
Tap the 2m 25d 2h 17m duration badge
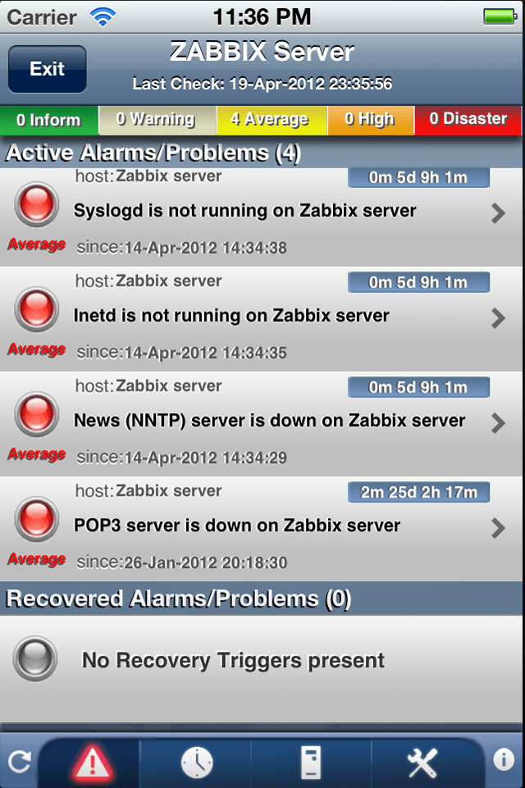(418, 492)
